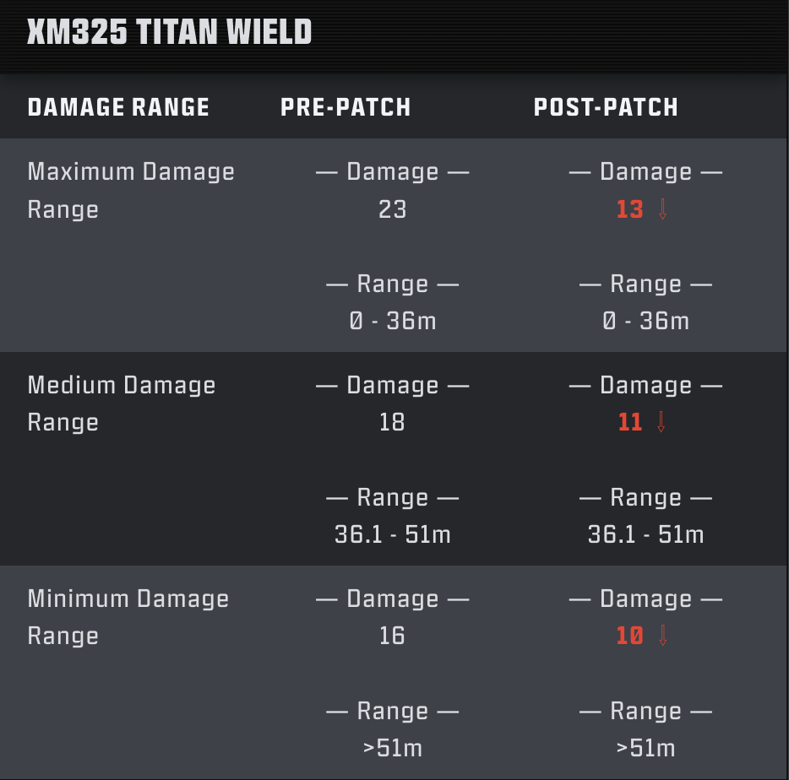
Task: Select the Maximum Damage Range row label
Action: tap(131, 190)
